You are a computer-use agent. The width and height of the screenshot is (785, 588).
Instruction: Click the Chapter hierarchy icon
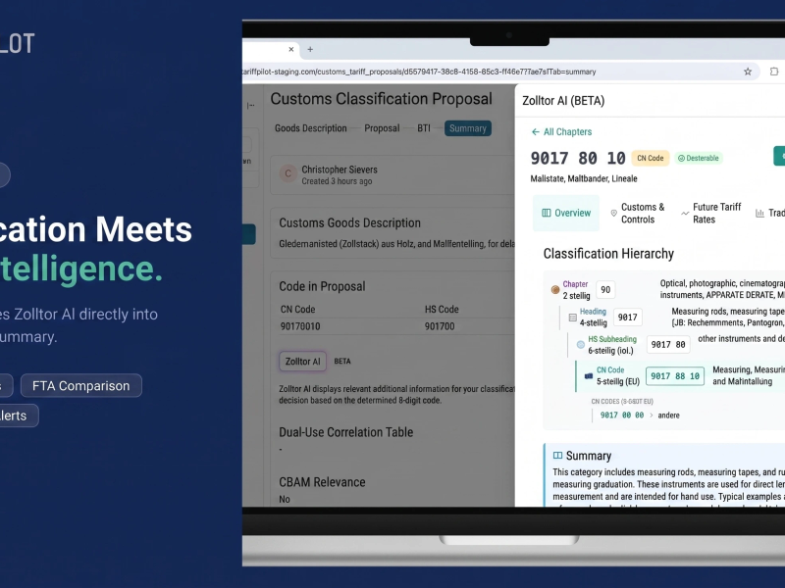(555, 289)
